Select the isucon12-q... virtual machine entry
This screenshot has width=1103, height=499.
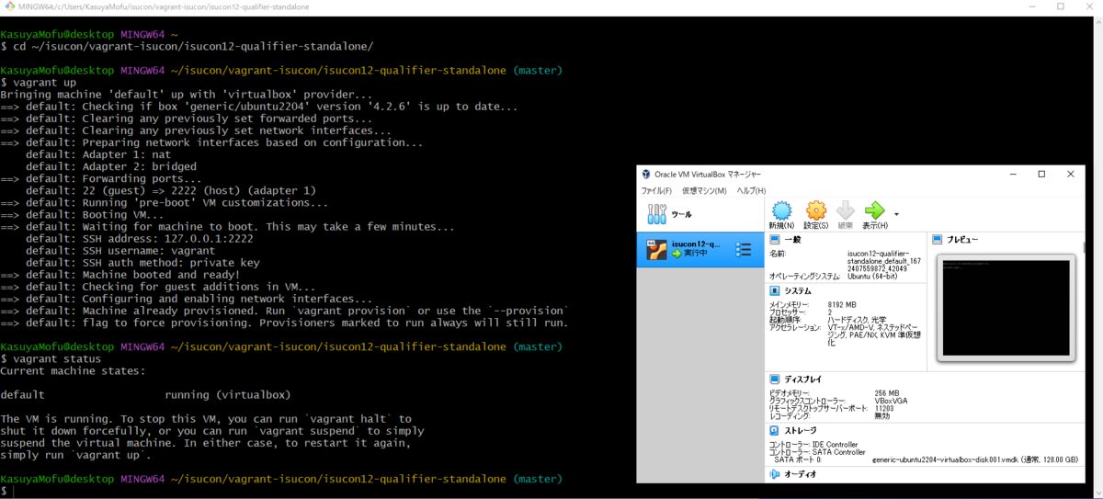[699, 249]
